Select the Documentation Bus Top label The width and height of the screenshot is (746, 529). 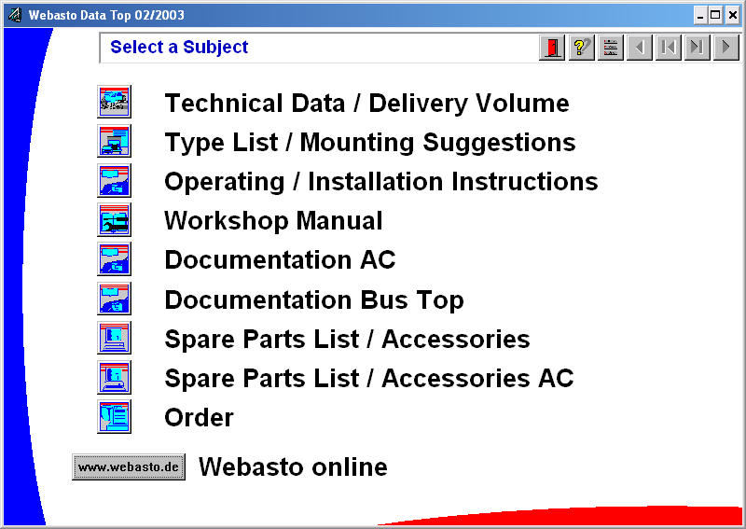tap(314, 300)
